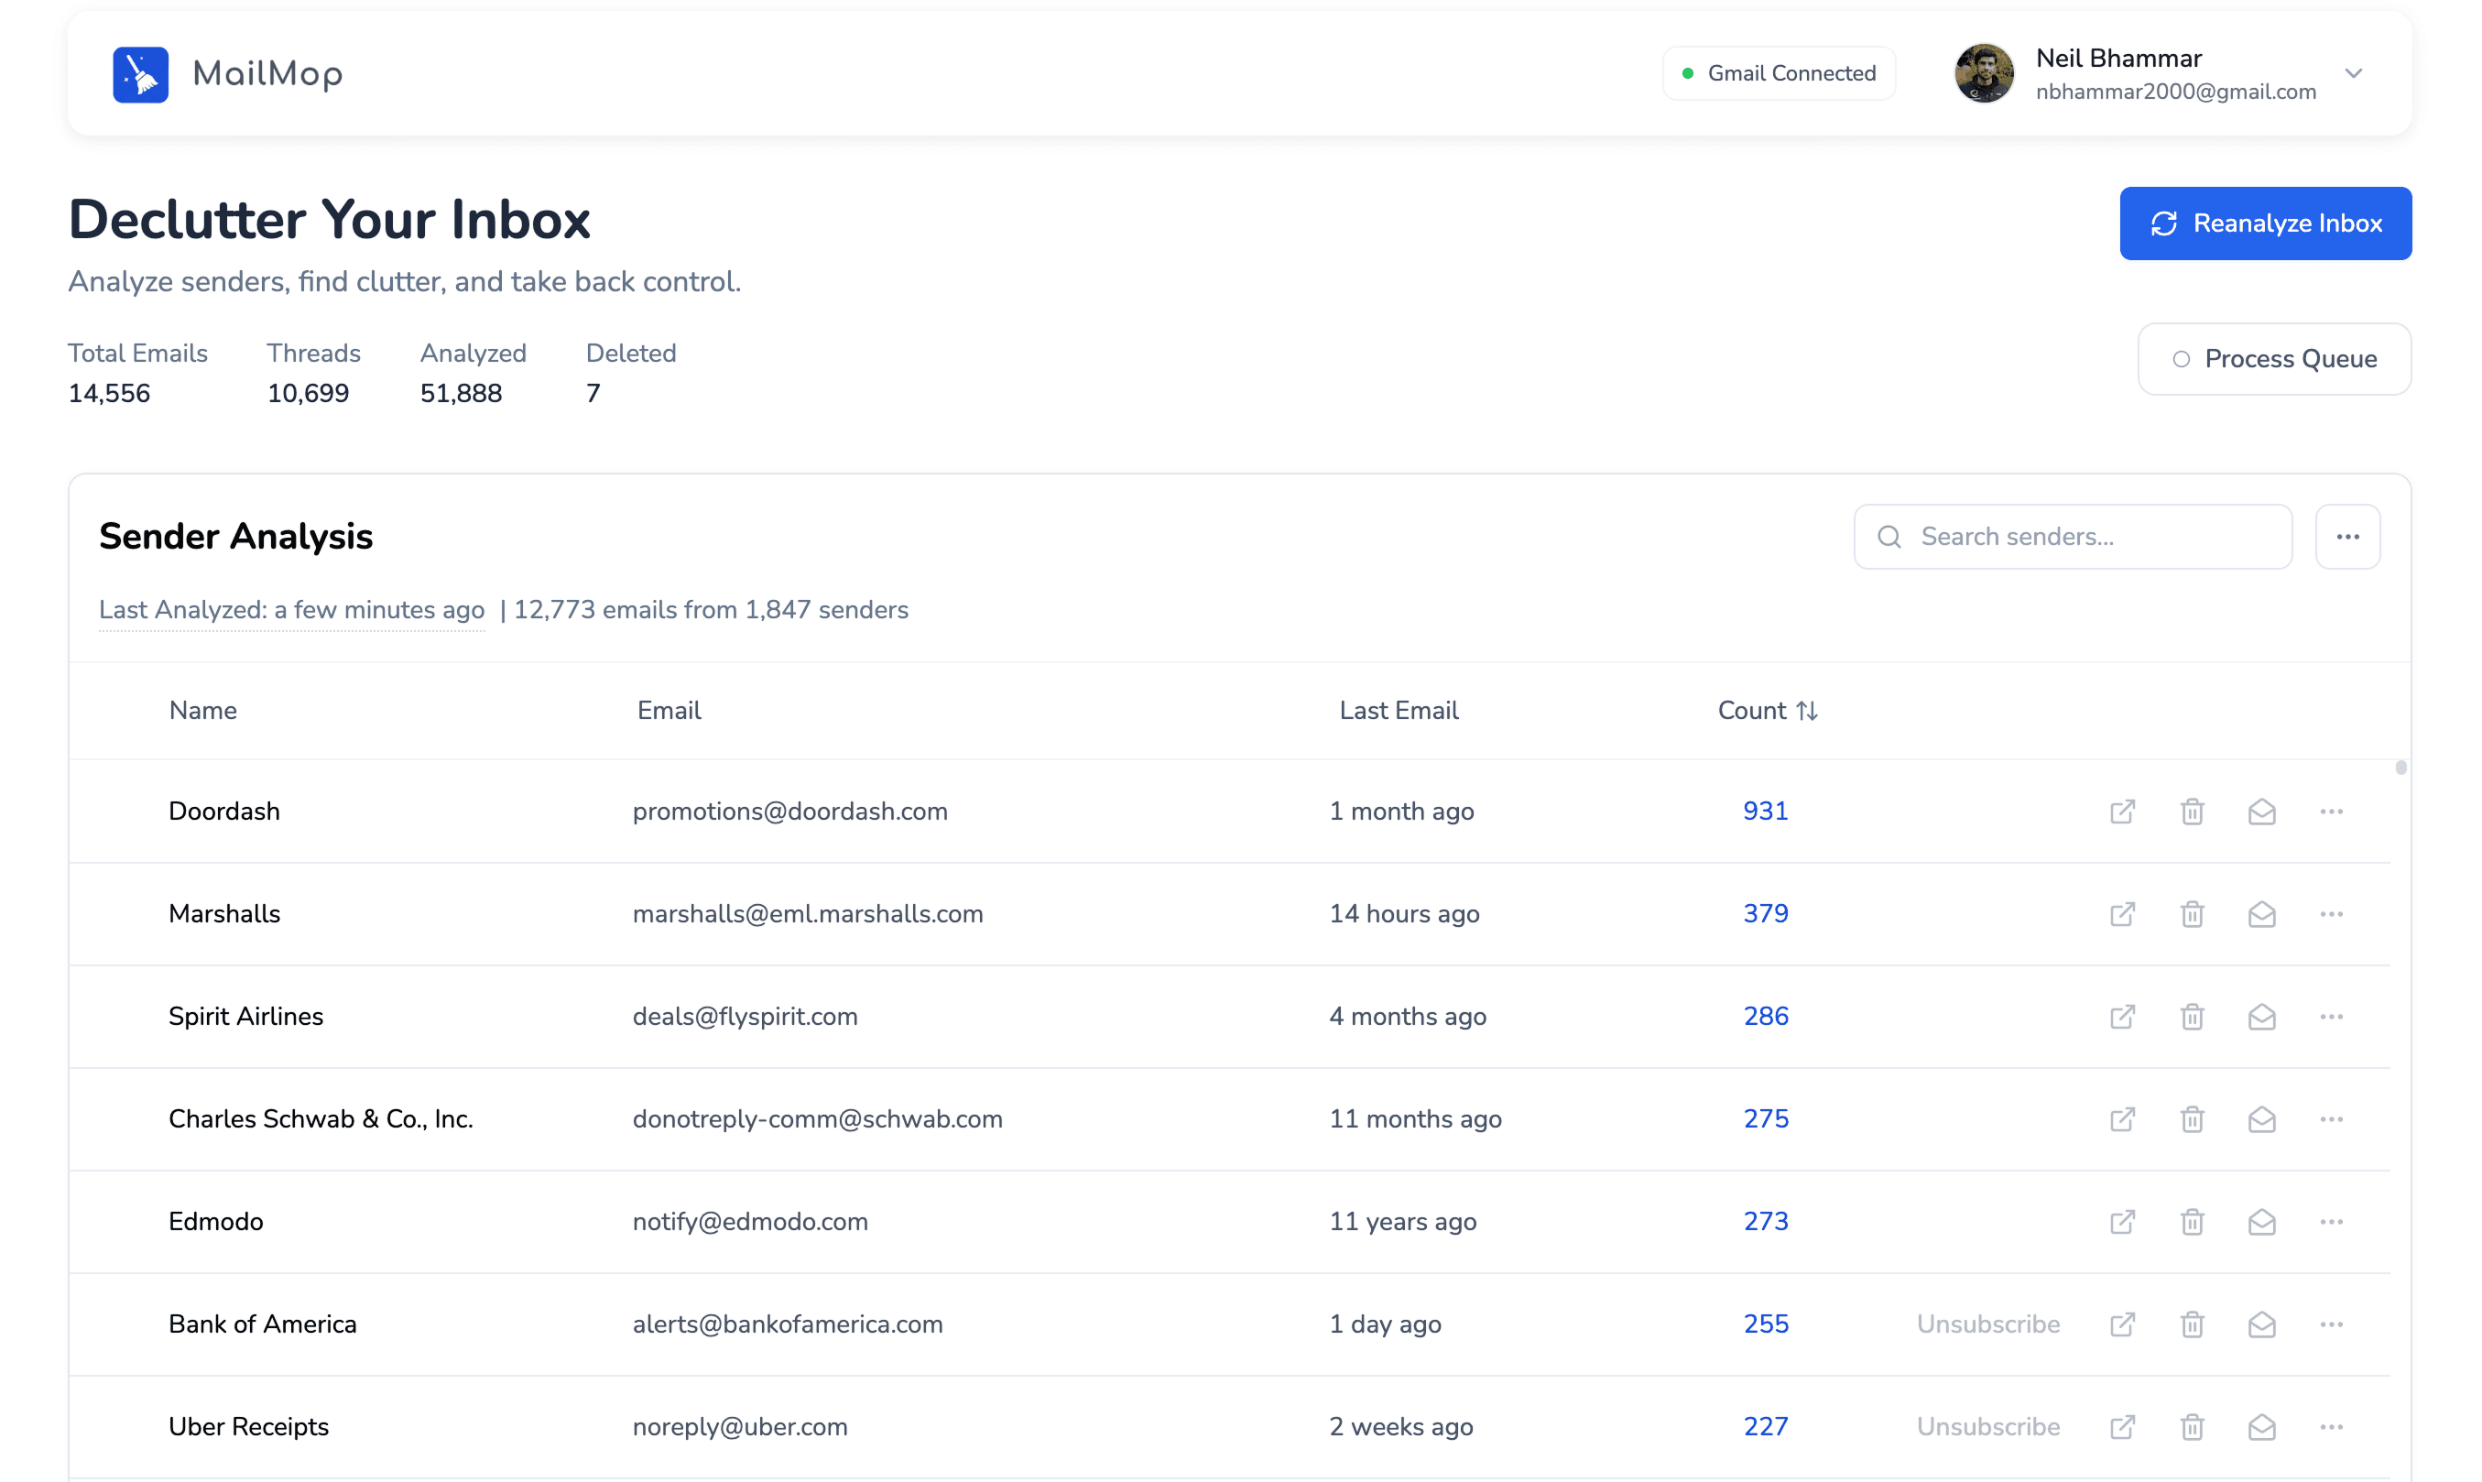The height and width of the screenshot is (1482, 2482).
Task: Open external link icon for Charles Schwab row
Action: 2123,1119
